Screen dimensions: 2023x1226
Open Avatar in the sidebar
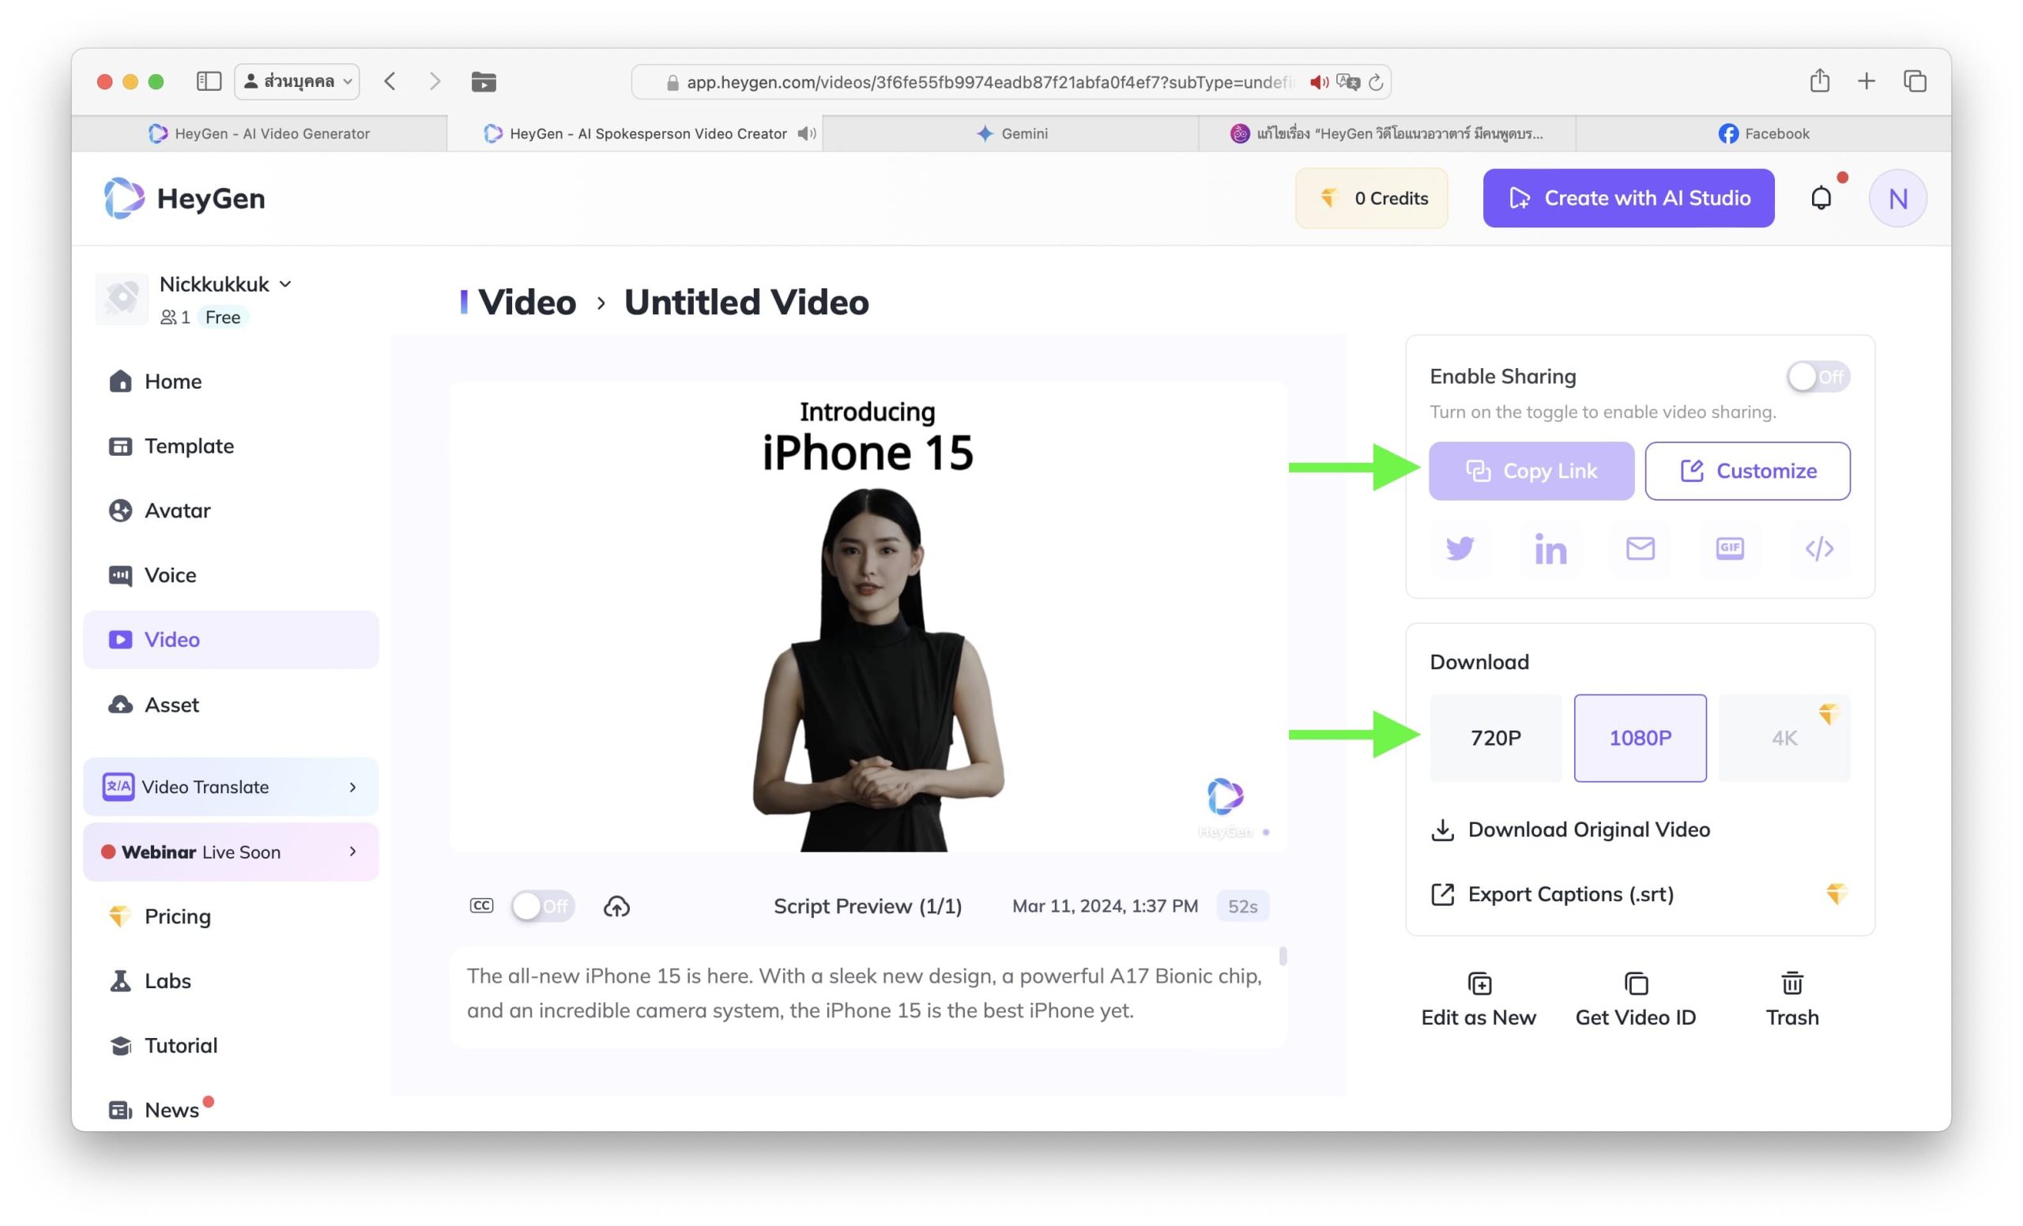tap(177, 510)
